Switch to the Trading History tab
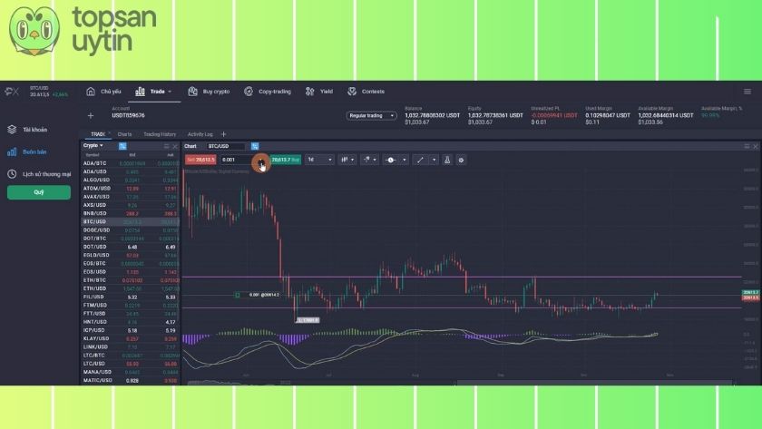762x429 pixels. coord(160,134)
